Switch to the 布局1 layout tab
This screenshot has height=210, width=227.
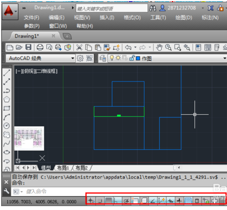click(63, 168)
